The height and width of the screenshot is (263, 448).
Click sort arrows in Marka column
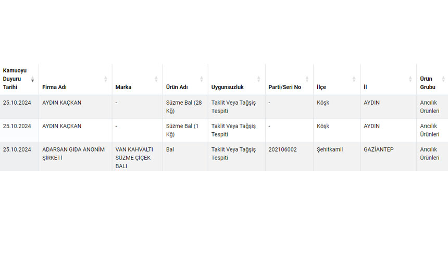156,79
